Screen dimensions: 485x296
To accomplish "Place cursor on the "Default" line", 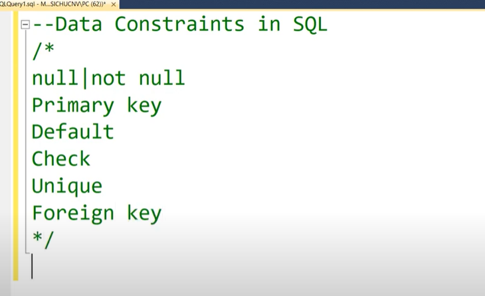I will [x=73, y=132].
